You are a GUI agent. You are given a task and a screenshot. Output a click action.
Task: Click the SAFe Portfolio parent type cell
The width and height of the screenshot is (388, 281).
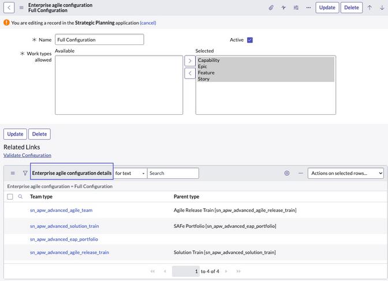(225, 226)
